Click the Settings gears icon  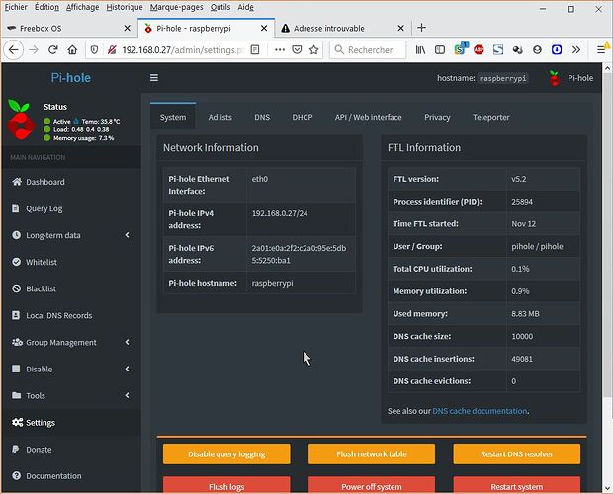pyautogui.click(x=17, y=422)
